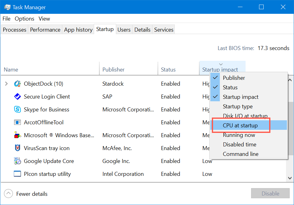Select CPU at startup menu entry
The height and width of the screenshot is (205, 294).
point(240,126)
